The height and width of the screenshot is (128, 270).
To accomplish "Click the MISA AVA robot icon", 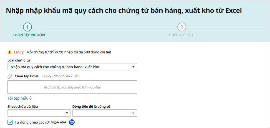I will point(72,122).
